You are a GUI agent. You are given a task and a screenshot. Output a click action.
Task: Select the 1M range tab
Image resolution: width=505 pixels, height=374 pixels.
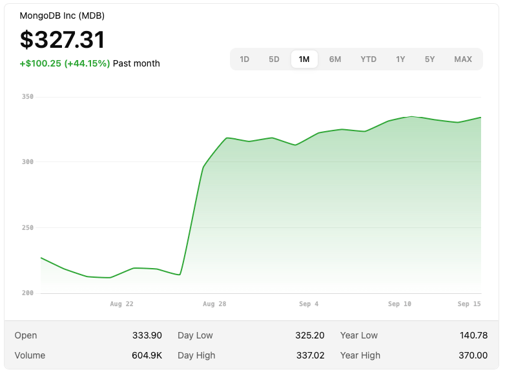304,59
